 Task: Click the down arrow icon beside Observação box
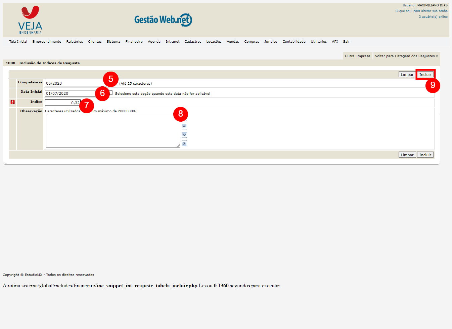[184, 135]
